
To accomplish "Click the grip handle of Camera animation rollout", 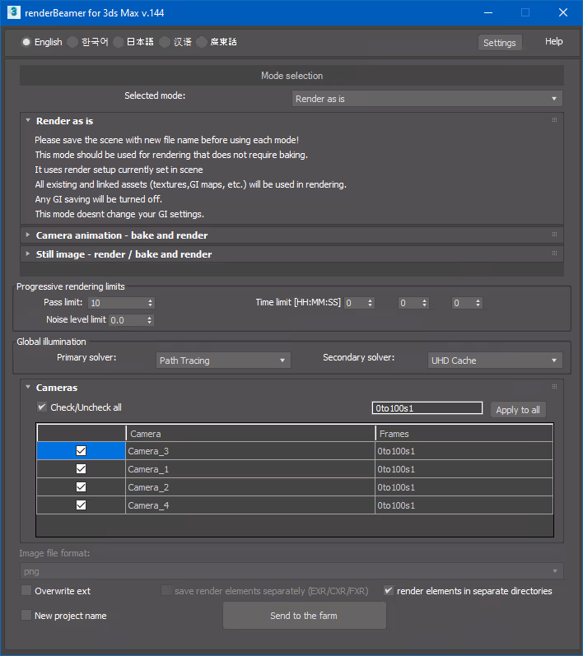I will (x=554, y=235).
